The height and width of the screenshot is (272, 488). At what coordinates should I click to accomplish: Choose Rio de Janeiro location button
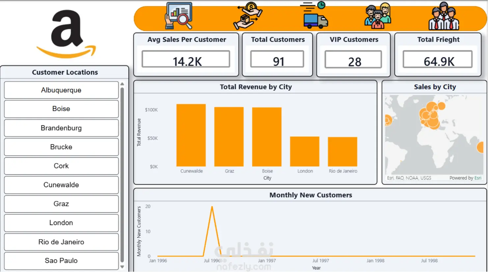tap(61, 242)
